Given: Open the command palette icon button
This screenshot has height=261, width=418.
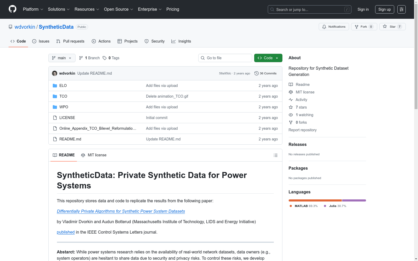Looking at the screenshot, I should tap(402, 9).
